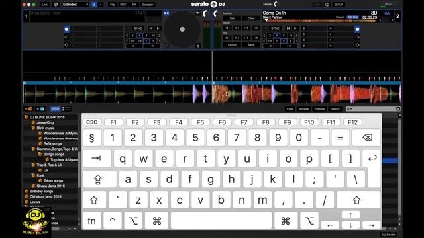Toggle the Flip panel
Image resolution: width=424 pixels, height=238 pixels.
[x=112, y=5]
